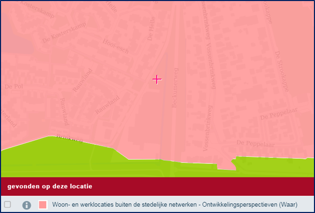Select the 'Woon- en werklocaties buiten de stedelijke netwerken' layer text
315x213 pixels.
click(175, 205)
